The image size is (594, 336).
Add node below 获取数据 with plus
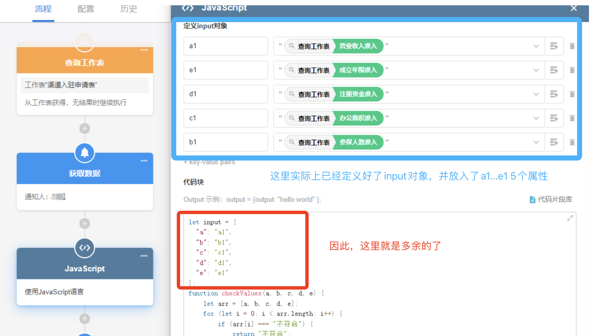(85, 224)
